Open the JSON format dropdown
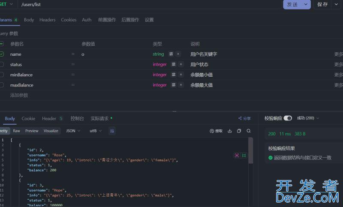The image size is (343, 207). [x=73, y=131]
